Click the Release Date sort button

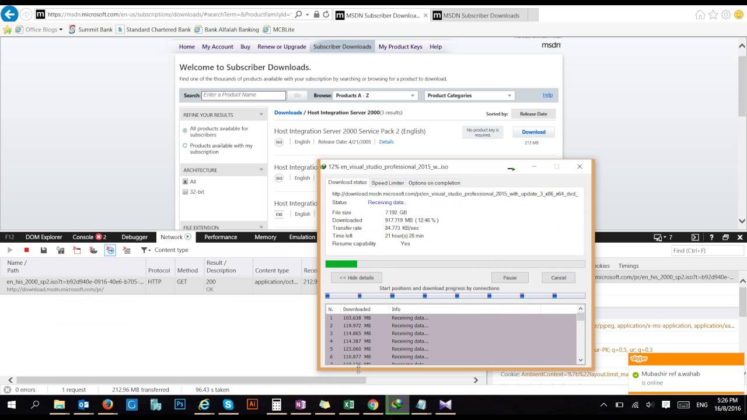tap(533, 114)
